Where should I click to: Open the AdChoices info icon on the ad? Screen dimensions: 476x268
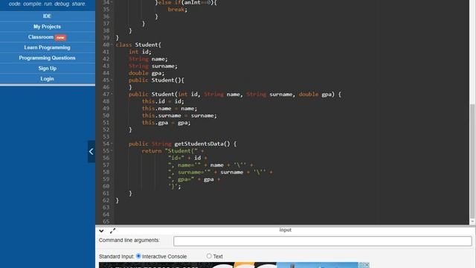(x=361, y=265)
